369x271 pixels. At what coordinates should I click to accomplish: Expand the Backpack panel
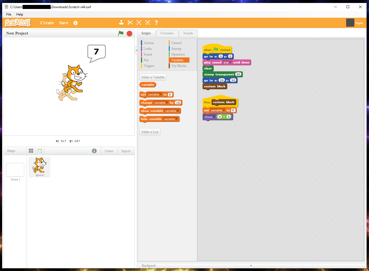coord(251,265)
